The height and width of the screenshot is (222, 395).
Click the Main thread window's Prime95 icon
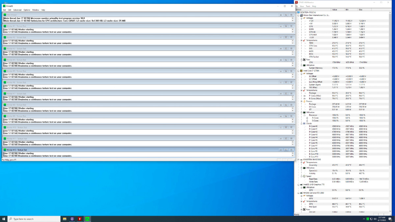(5, 15)
